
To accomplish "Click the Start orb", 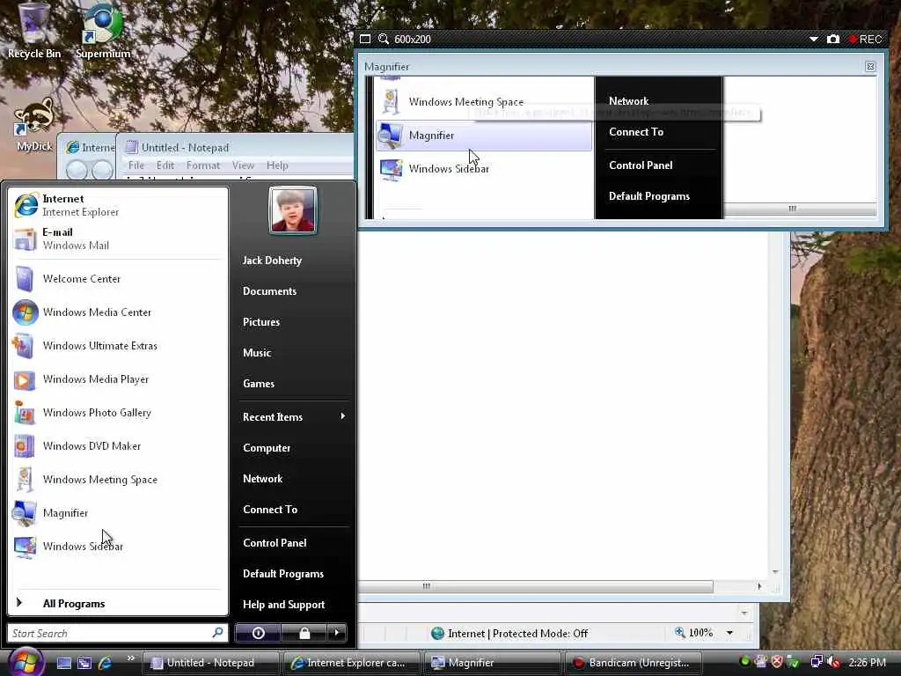I will coord(25,662).
